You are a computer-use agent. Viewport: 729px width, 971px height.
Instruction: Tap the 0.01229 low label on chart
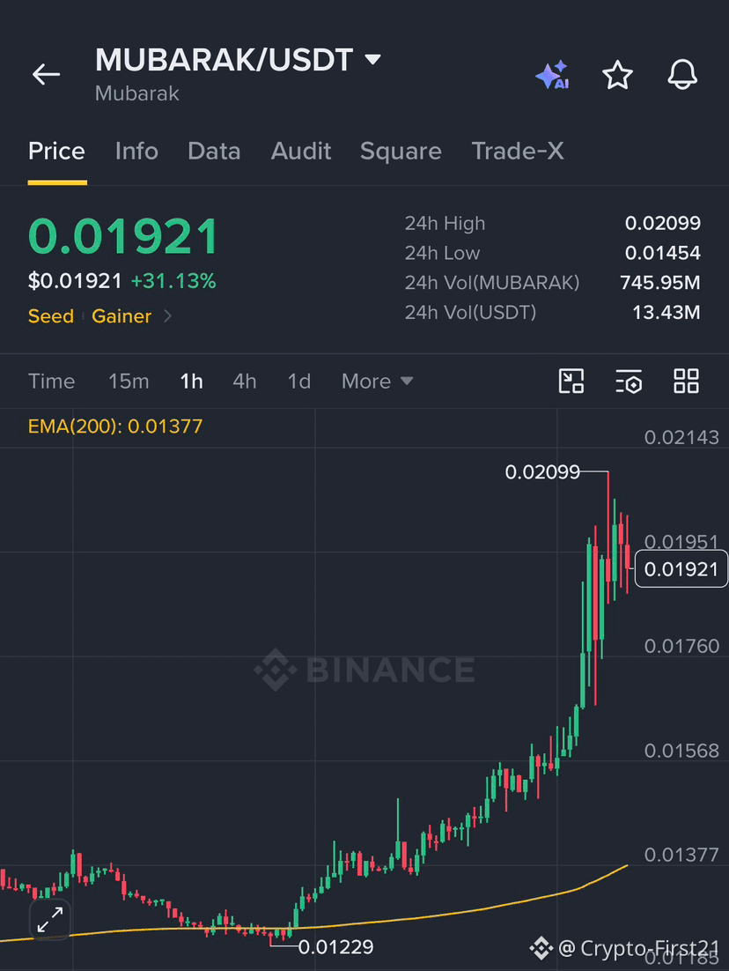point(336,947)
